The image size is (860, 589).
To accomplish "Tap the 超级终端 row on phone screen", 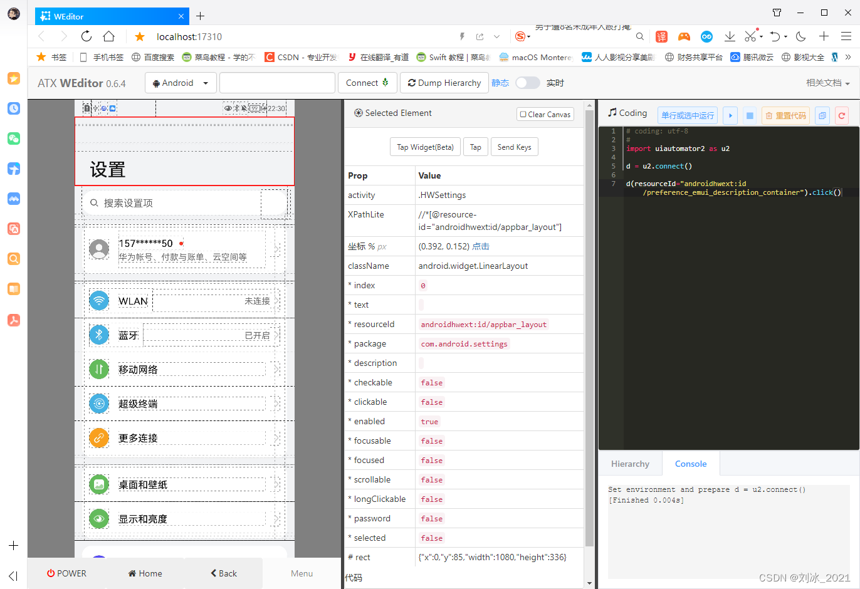I will pyautogui.click(x=184, y=404).
